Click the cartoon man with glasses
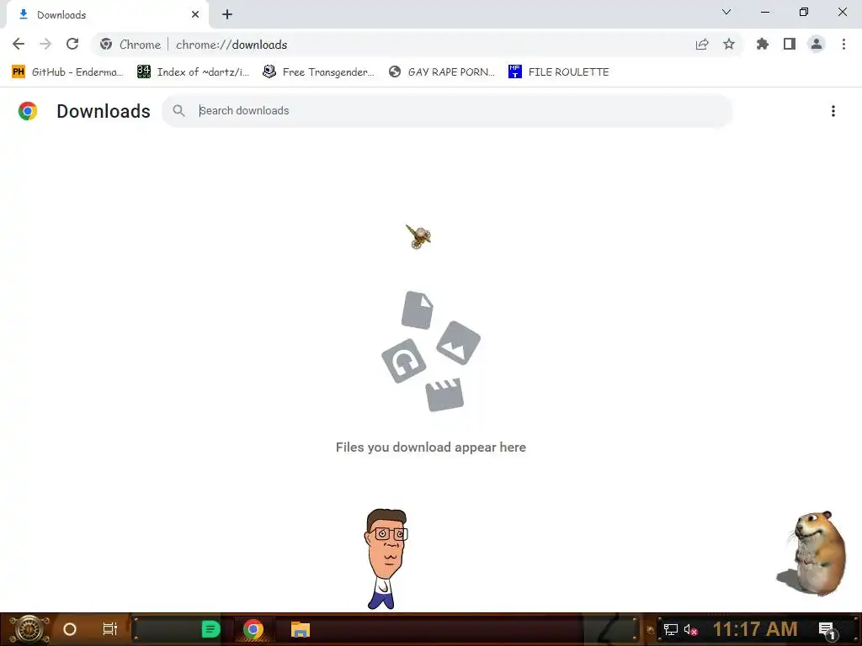 [386, 559]
